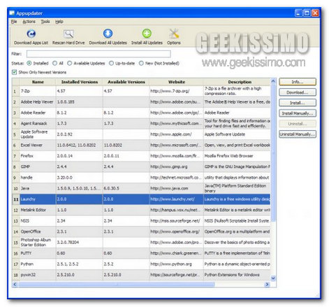This screenshot has height=307, width=329.
Task: Click the vertical scrollbar thumb
Action: 273,152
